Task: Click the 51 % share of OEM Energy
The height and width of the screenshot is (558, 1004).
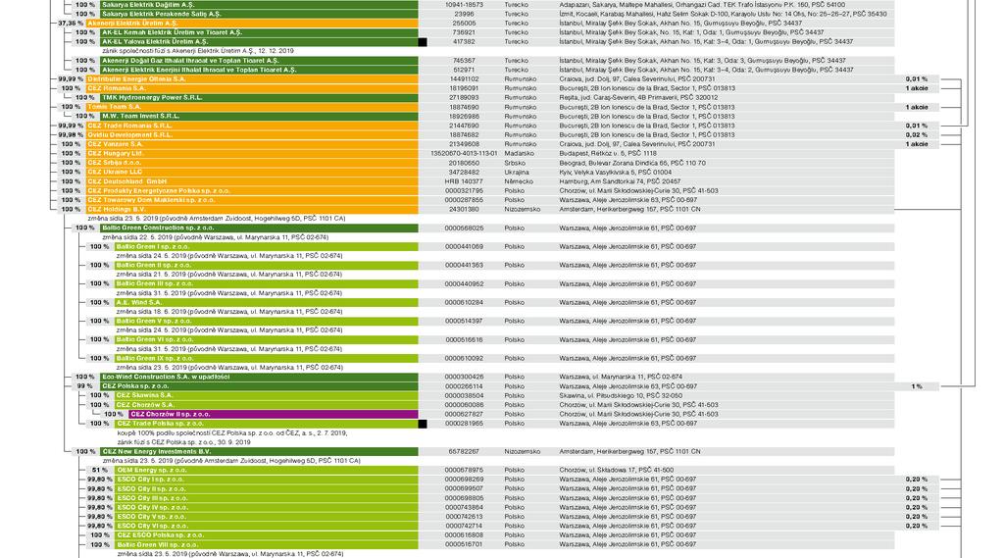Action: pyautogui.click(x=100, y=470)
